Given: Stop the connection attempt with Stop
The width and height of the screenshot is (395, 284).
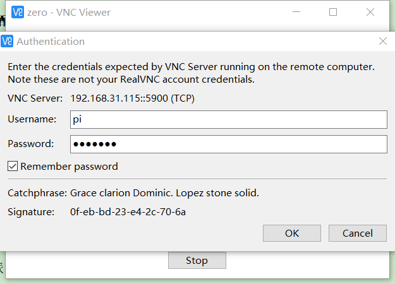Looking at the screenshot, I should (197, 261).
